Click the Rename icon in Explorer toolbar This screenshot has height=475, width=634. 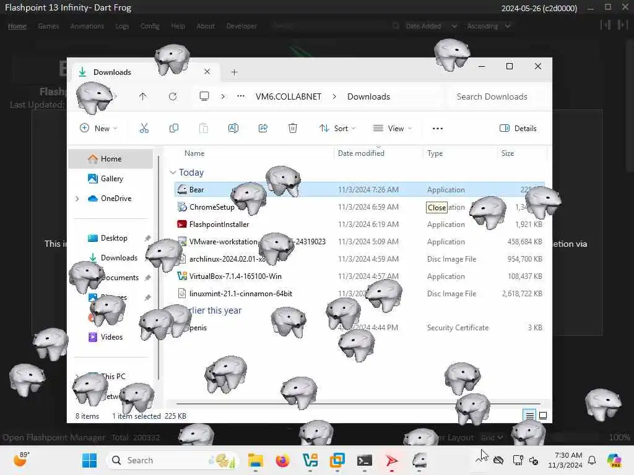[233, 129]
